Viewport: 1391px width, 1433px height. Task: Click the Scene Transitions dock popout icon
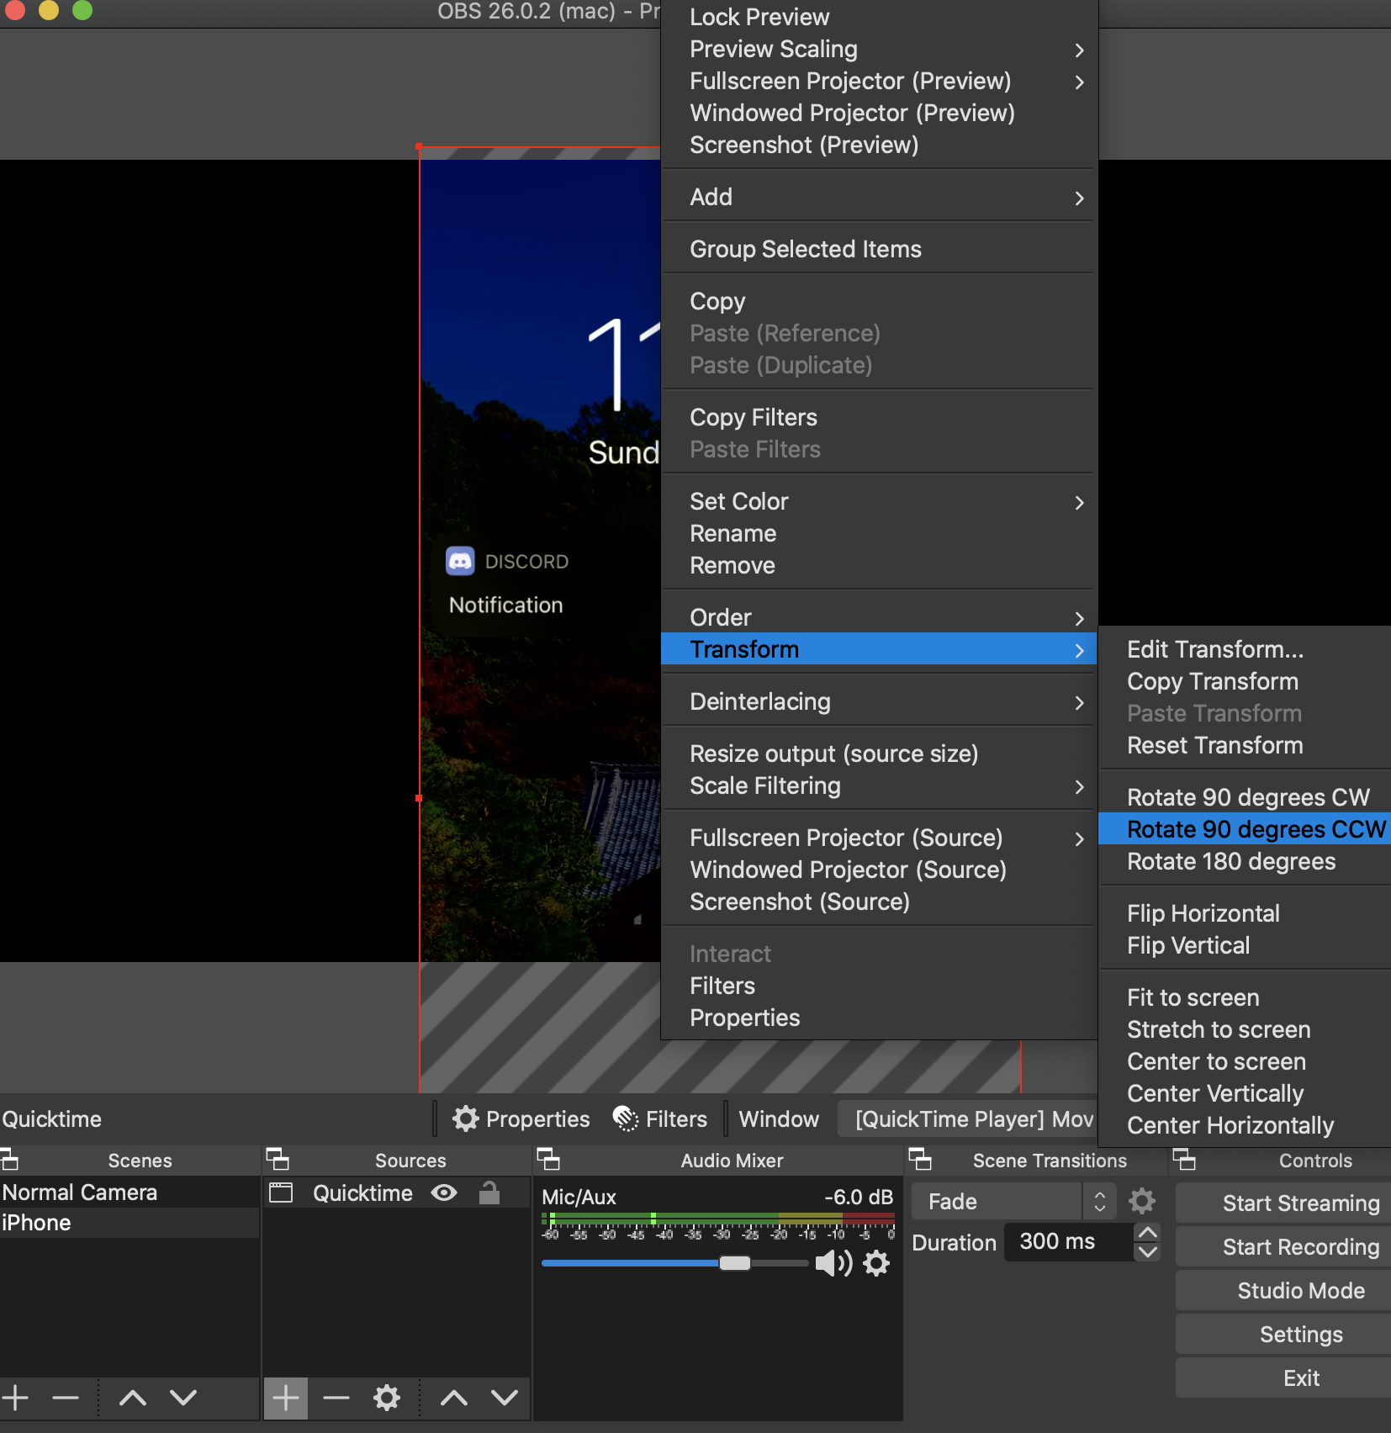pyautogui.click(x=920, y=1160)
